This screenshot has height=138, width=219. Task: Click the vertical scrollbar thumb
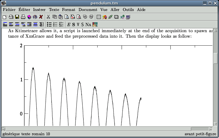click(215, 58)
